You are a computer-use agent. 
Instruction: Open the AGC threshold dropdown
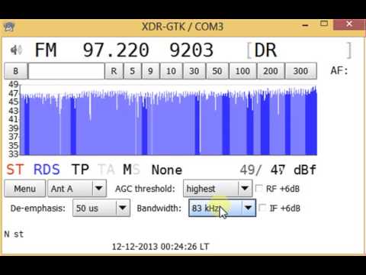tap(218, 189)
